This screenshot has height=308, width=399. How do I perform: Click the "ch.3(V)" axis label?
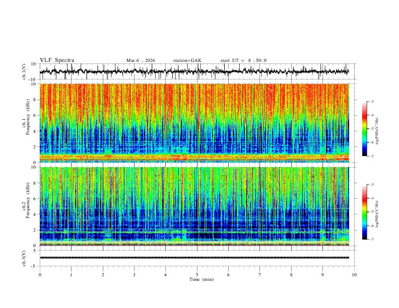point(24,258)
